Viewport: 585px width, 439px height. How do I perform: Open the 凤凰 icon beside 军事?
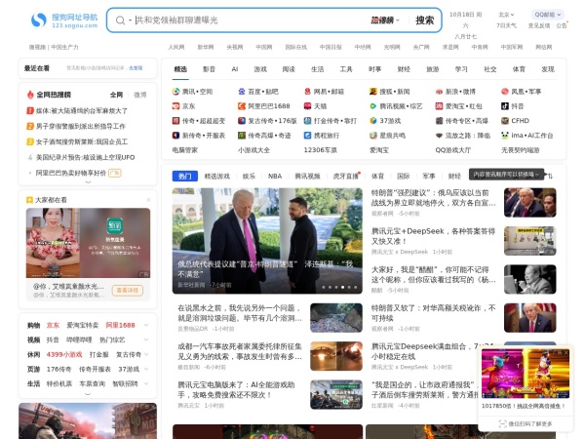[505, 92]
